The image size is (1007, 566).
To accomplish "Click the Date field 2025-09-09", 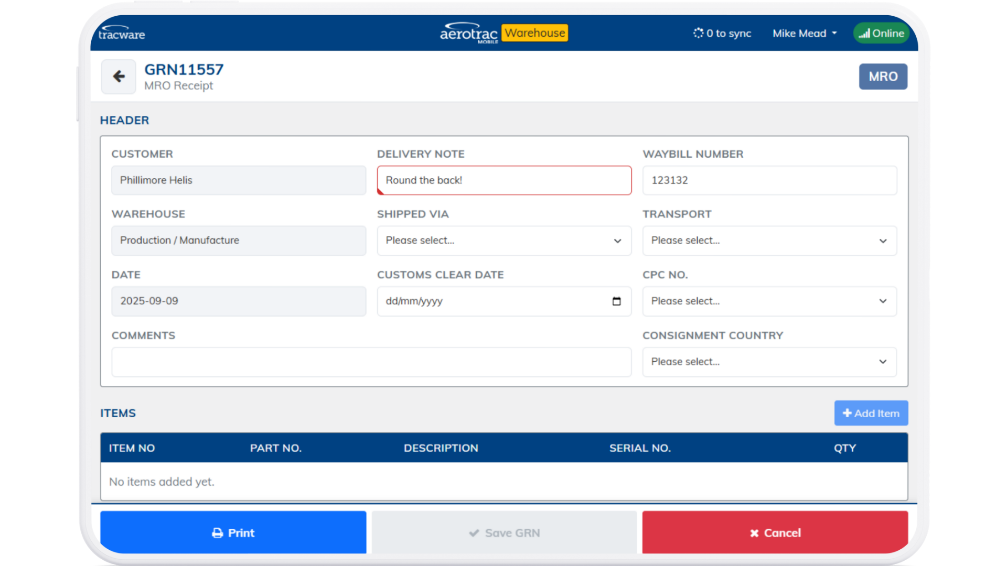I will [x=239, y=301].
